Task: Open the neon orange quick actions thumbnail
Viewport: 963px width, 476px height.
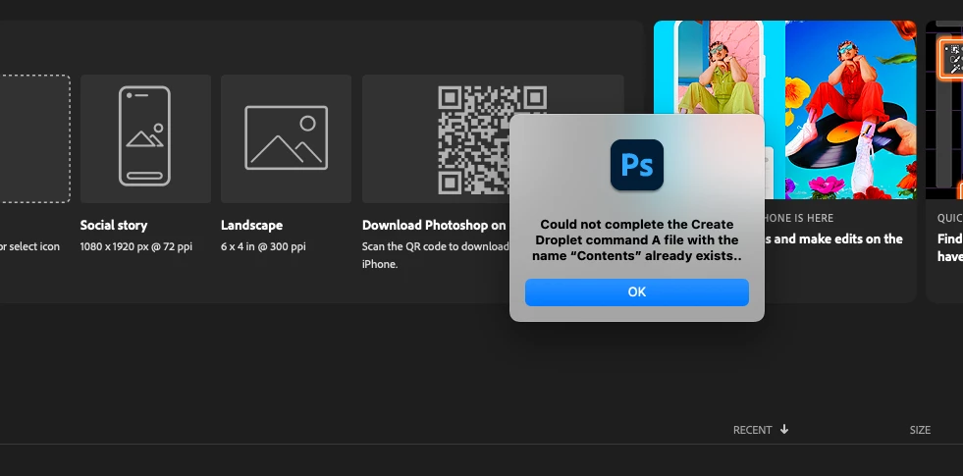Action: coord(945,110)
